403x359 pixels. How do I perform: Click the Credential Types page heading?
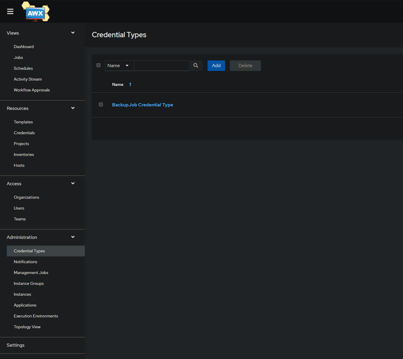point(119,35)
